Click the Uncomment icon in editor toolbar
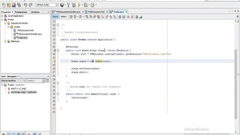This screenshot has height=135, width=240. pyautogui.click(x=141, y=16)
